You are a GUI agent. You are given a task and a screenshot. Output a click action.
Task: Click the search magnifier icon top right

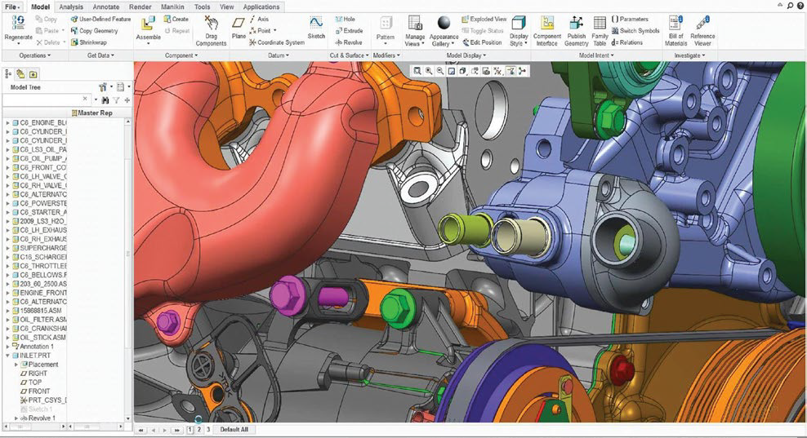(791, 6)
